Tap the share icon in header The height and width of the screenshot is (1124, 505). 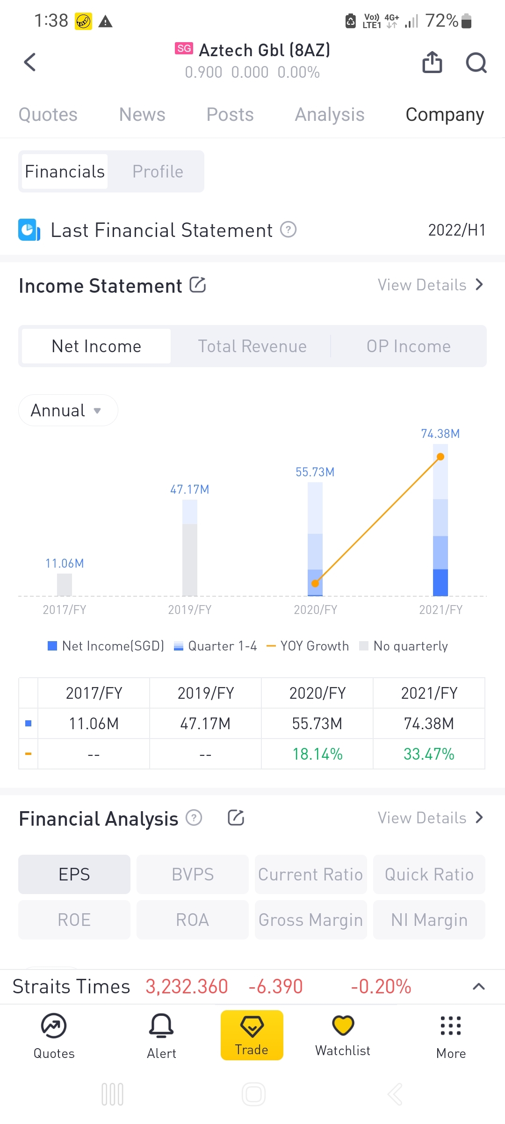point(432,62)
